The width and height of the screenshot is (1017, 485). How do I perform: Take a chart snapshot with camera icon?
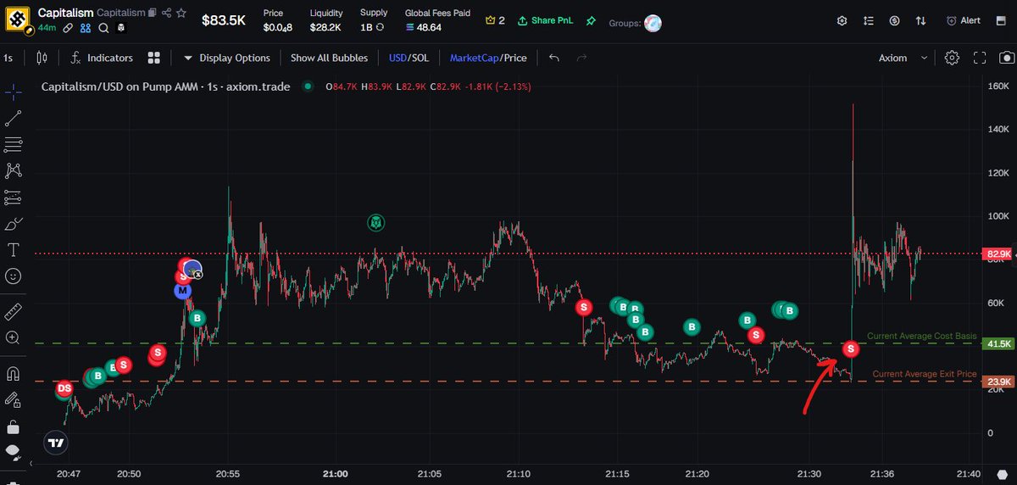click(1006, 58)
